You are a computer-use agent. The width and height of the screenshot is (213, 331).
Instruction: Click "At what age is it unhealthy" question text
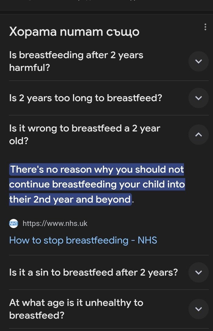[76, 303]
